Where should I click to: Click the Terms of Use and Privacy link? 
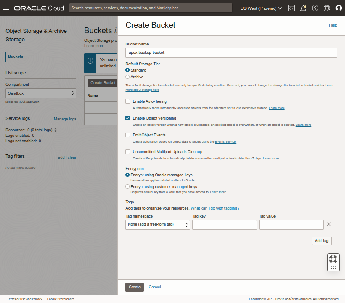25,299
